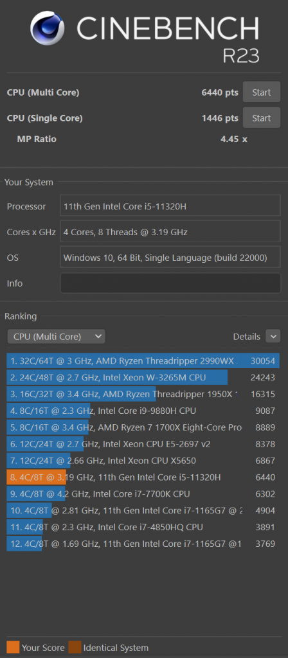Select the Core i9-9880H ranking row

[x=143, y=411]
